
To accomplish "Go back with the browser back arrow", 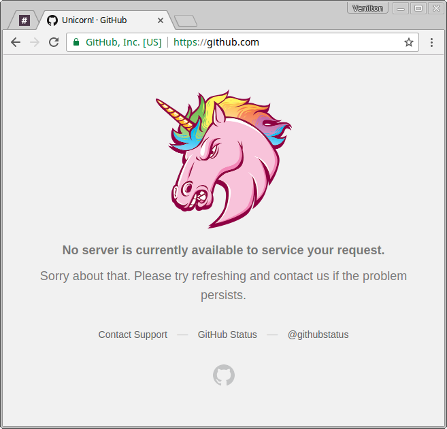I will pyautogui.click(x=16, y=42).
